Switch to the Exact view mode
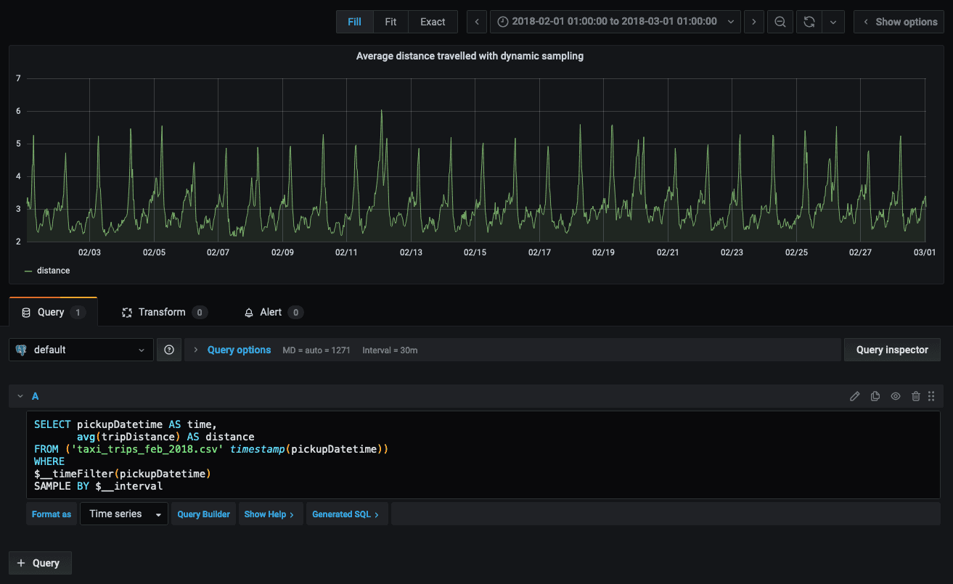The height and width of the screenshot is (584, 953). pyautogui.click(x=433, y=22)
